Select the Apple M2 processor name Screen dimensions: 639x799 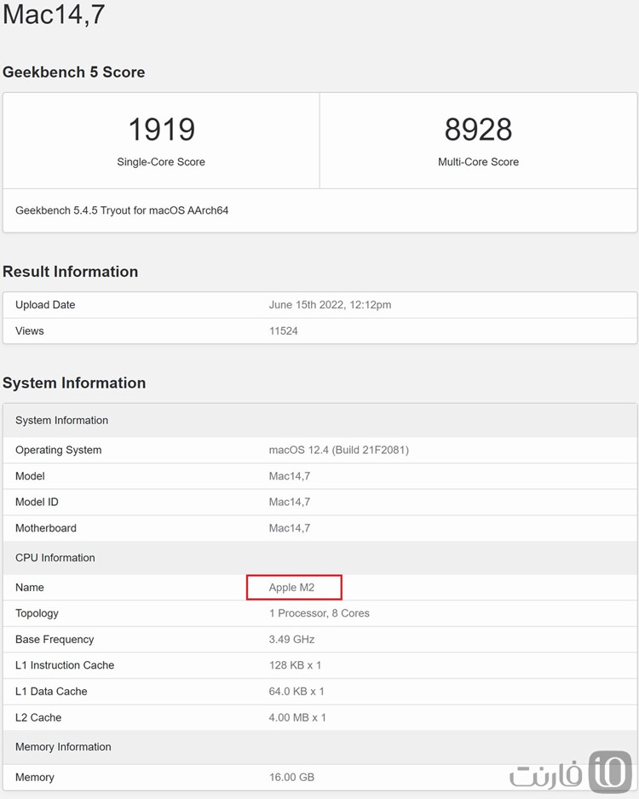click(x=291, y=588)
